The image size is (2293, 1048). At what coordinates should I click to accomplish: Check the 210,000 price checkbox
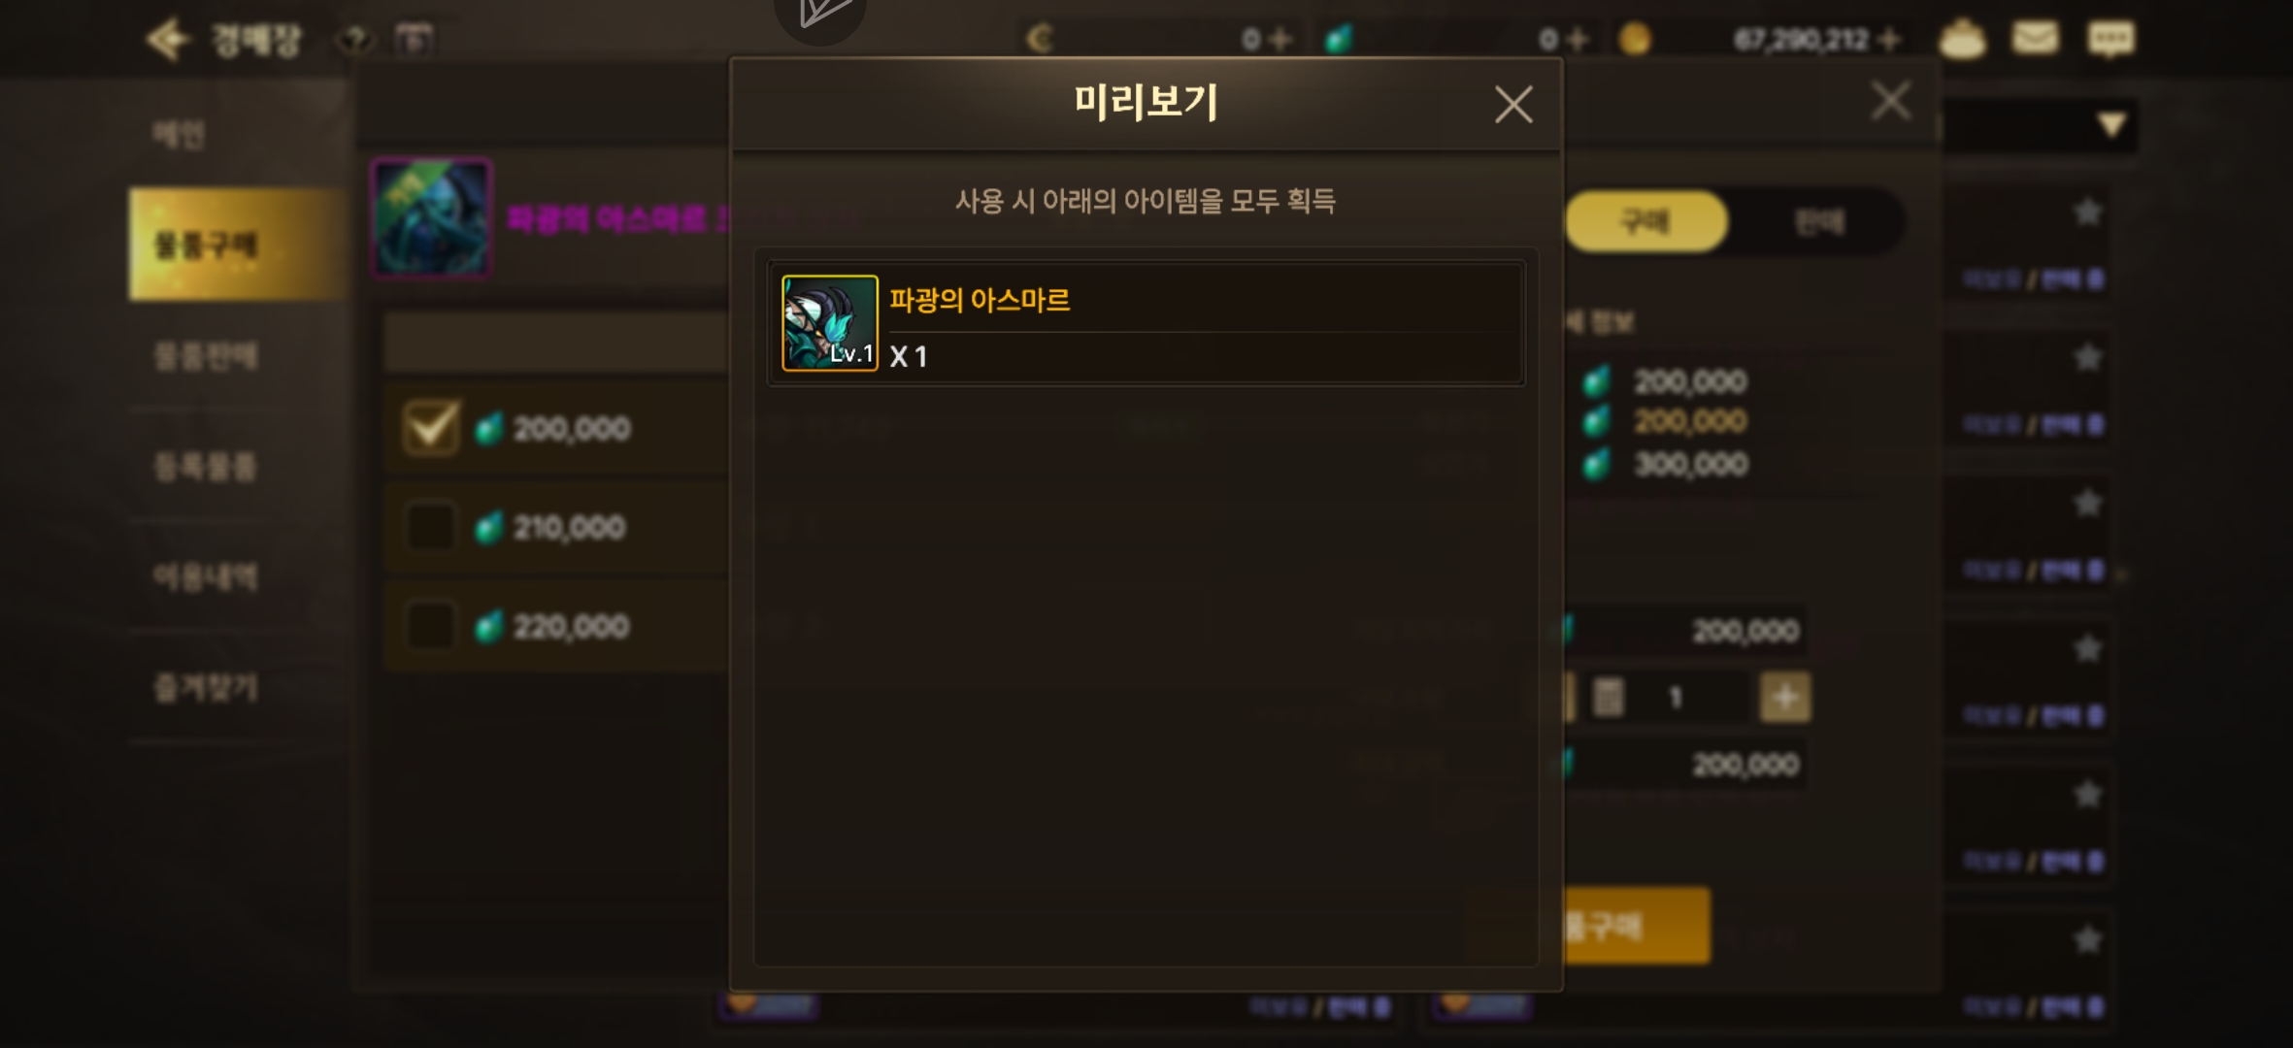[x=430, y=527]
